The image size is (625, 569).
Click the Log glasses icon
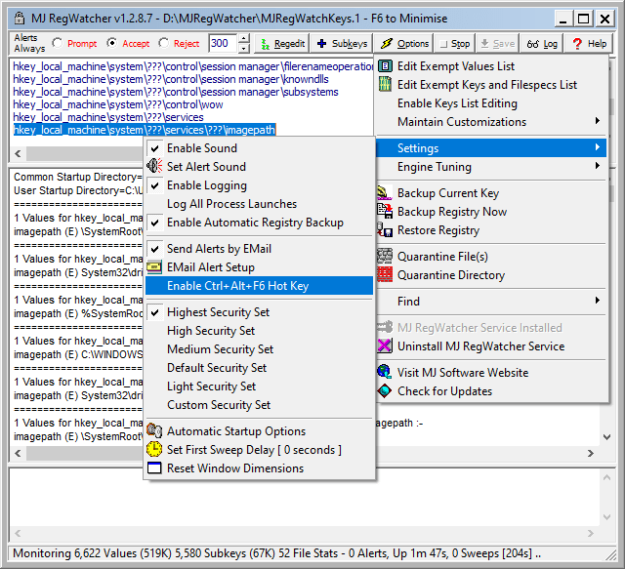point(532,44)
